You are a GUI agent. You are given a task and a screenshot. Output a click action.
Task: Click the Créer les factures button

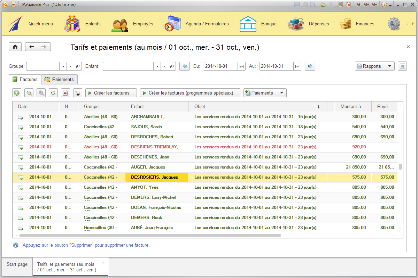pos(111,93)
